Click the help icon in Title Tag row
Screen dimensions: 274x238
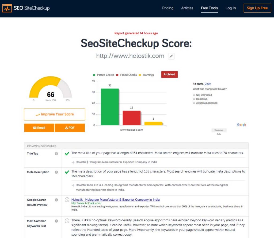click(56, 154)
